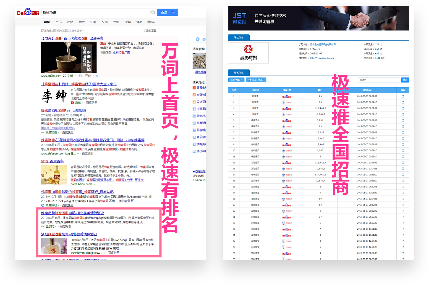429x284 pixels.
Task: Open the view icon for ranking row 20
Action: point(403,211)
